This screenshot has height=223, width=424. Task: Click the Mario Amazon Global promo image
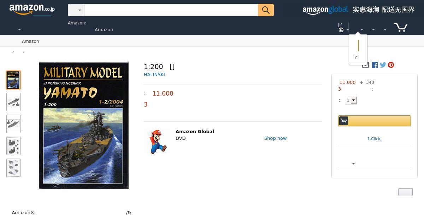[x=157, y=141]
